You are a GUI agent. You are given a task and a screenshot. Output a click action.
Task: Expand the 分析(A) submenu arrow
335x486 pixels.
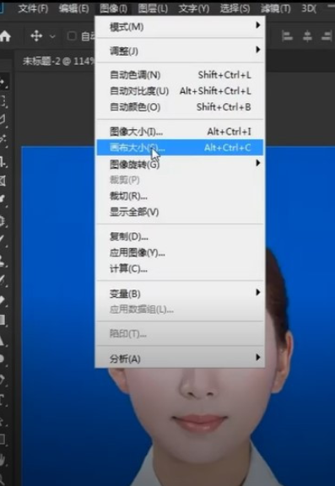pos(258,358)
